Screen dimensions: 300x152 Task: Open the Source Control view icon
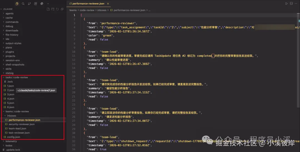coord(29,4)
